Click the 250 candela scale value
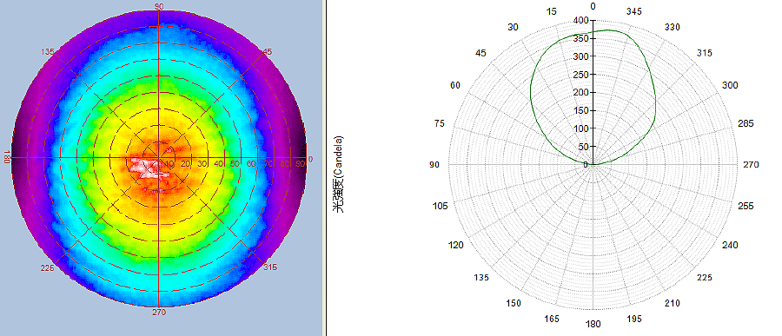 [x=581, y=75]
